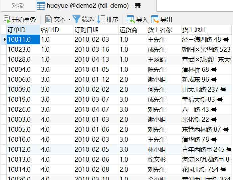233x180 pixels.
Task: Click the date cell 2010-03-16
Action: (96, 50)
